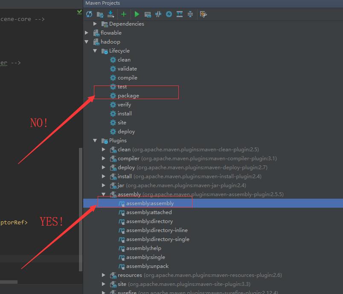Select the assembly:assembly goal
This screenshot has height=294, width=343.
pos(150,203)
